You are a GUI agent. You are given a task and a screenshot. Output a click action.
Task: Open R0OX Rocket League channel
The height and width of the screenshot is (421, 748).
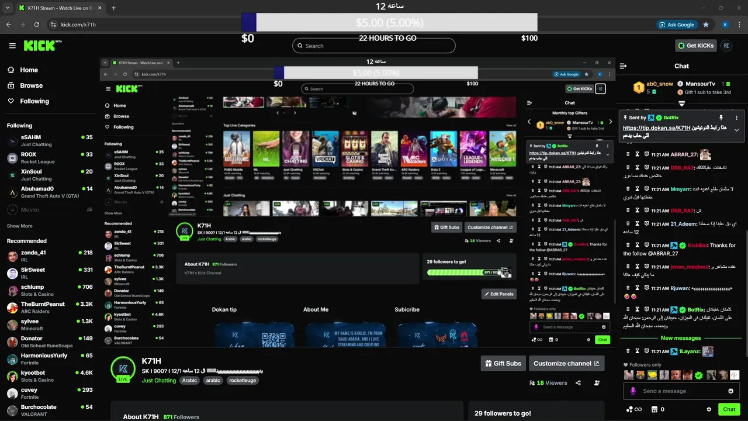(x=50, y=158)
